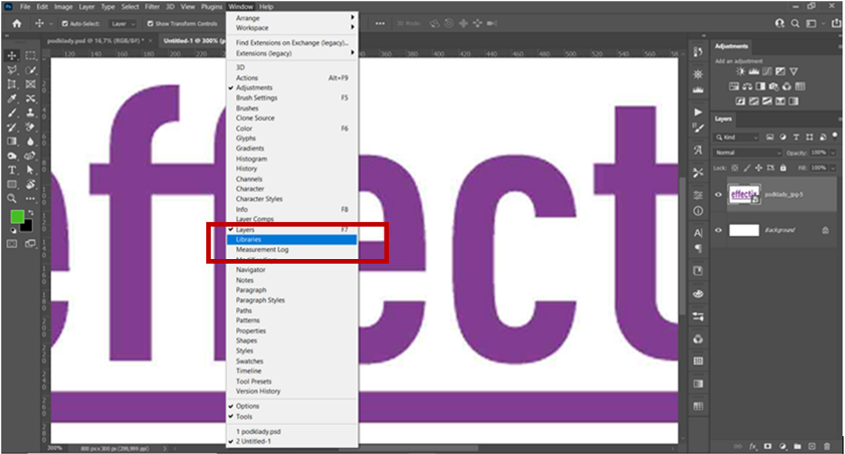The height and width of the screenshot is (454, 845).
Task: Select the Polygonal Lasso tool
Action: tap(12, 70)
